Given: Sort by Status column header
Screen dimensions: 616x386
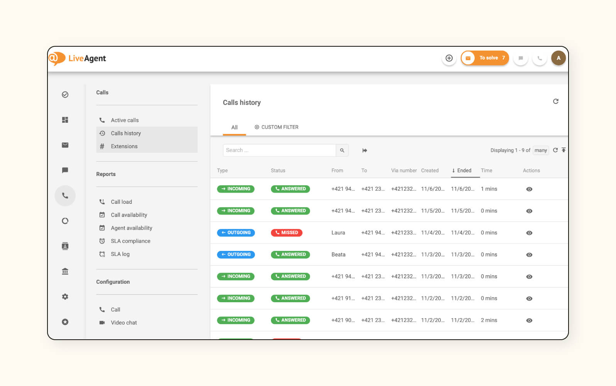Looking at the screenshot, I should pos(278,171).
